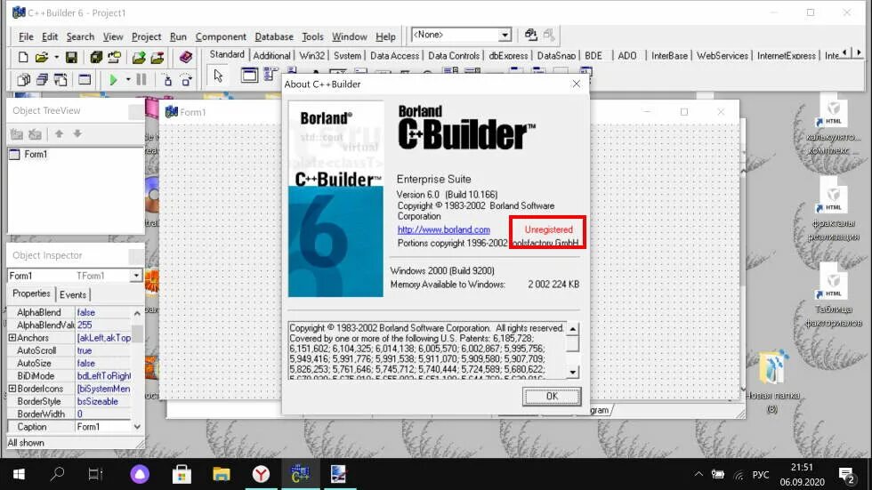Screen dimensions: 872x490
Task: Click the View Unit toolbar icon
Action: pyautogui.click(x=23, y=80)
